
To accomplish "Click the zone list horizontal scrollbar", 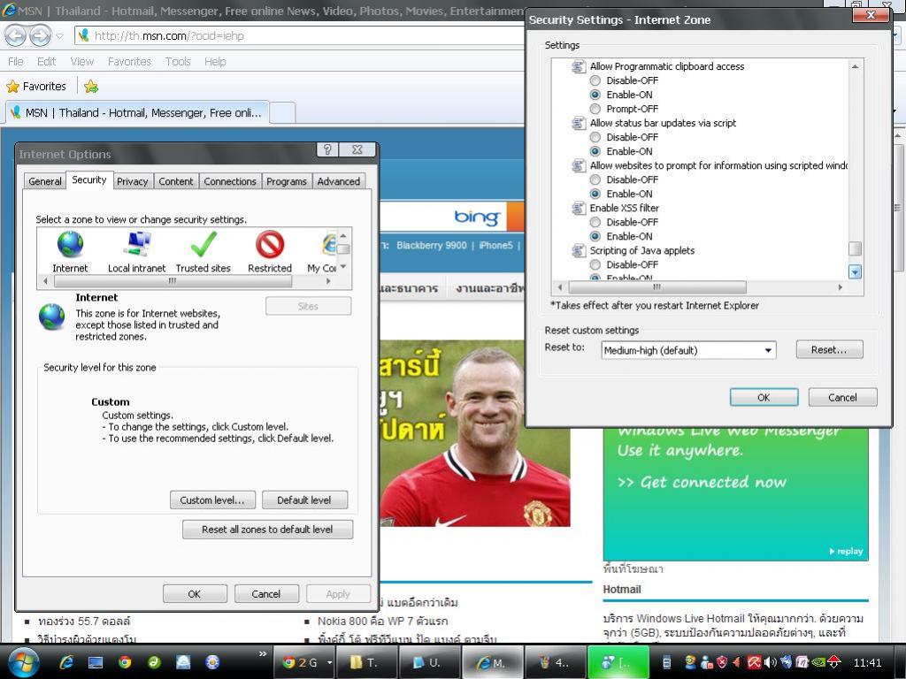I will [x=173, y=281].
